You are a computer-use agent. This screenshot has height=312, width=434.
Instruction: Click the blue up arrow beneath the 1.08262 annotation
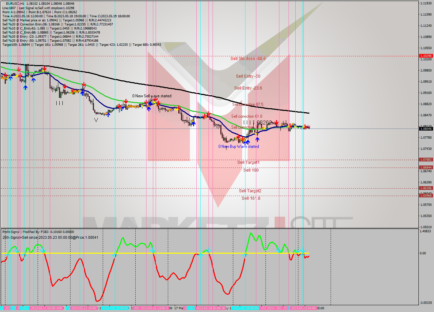point(257,139)
